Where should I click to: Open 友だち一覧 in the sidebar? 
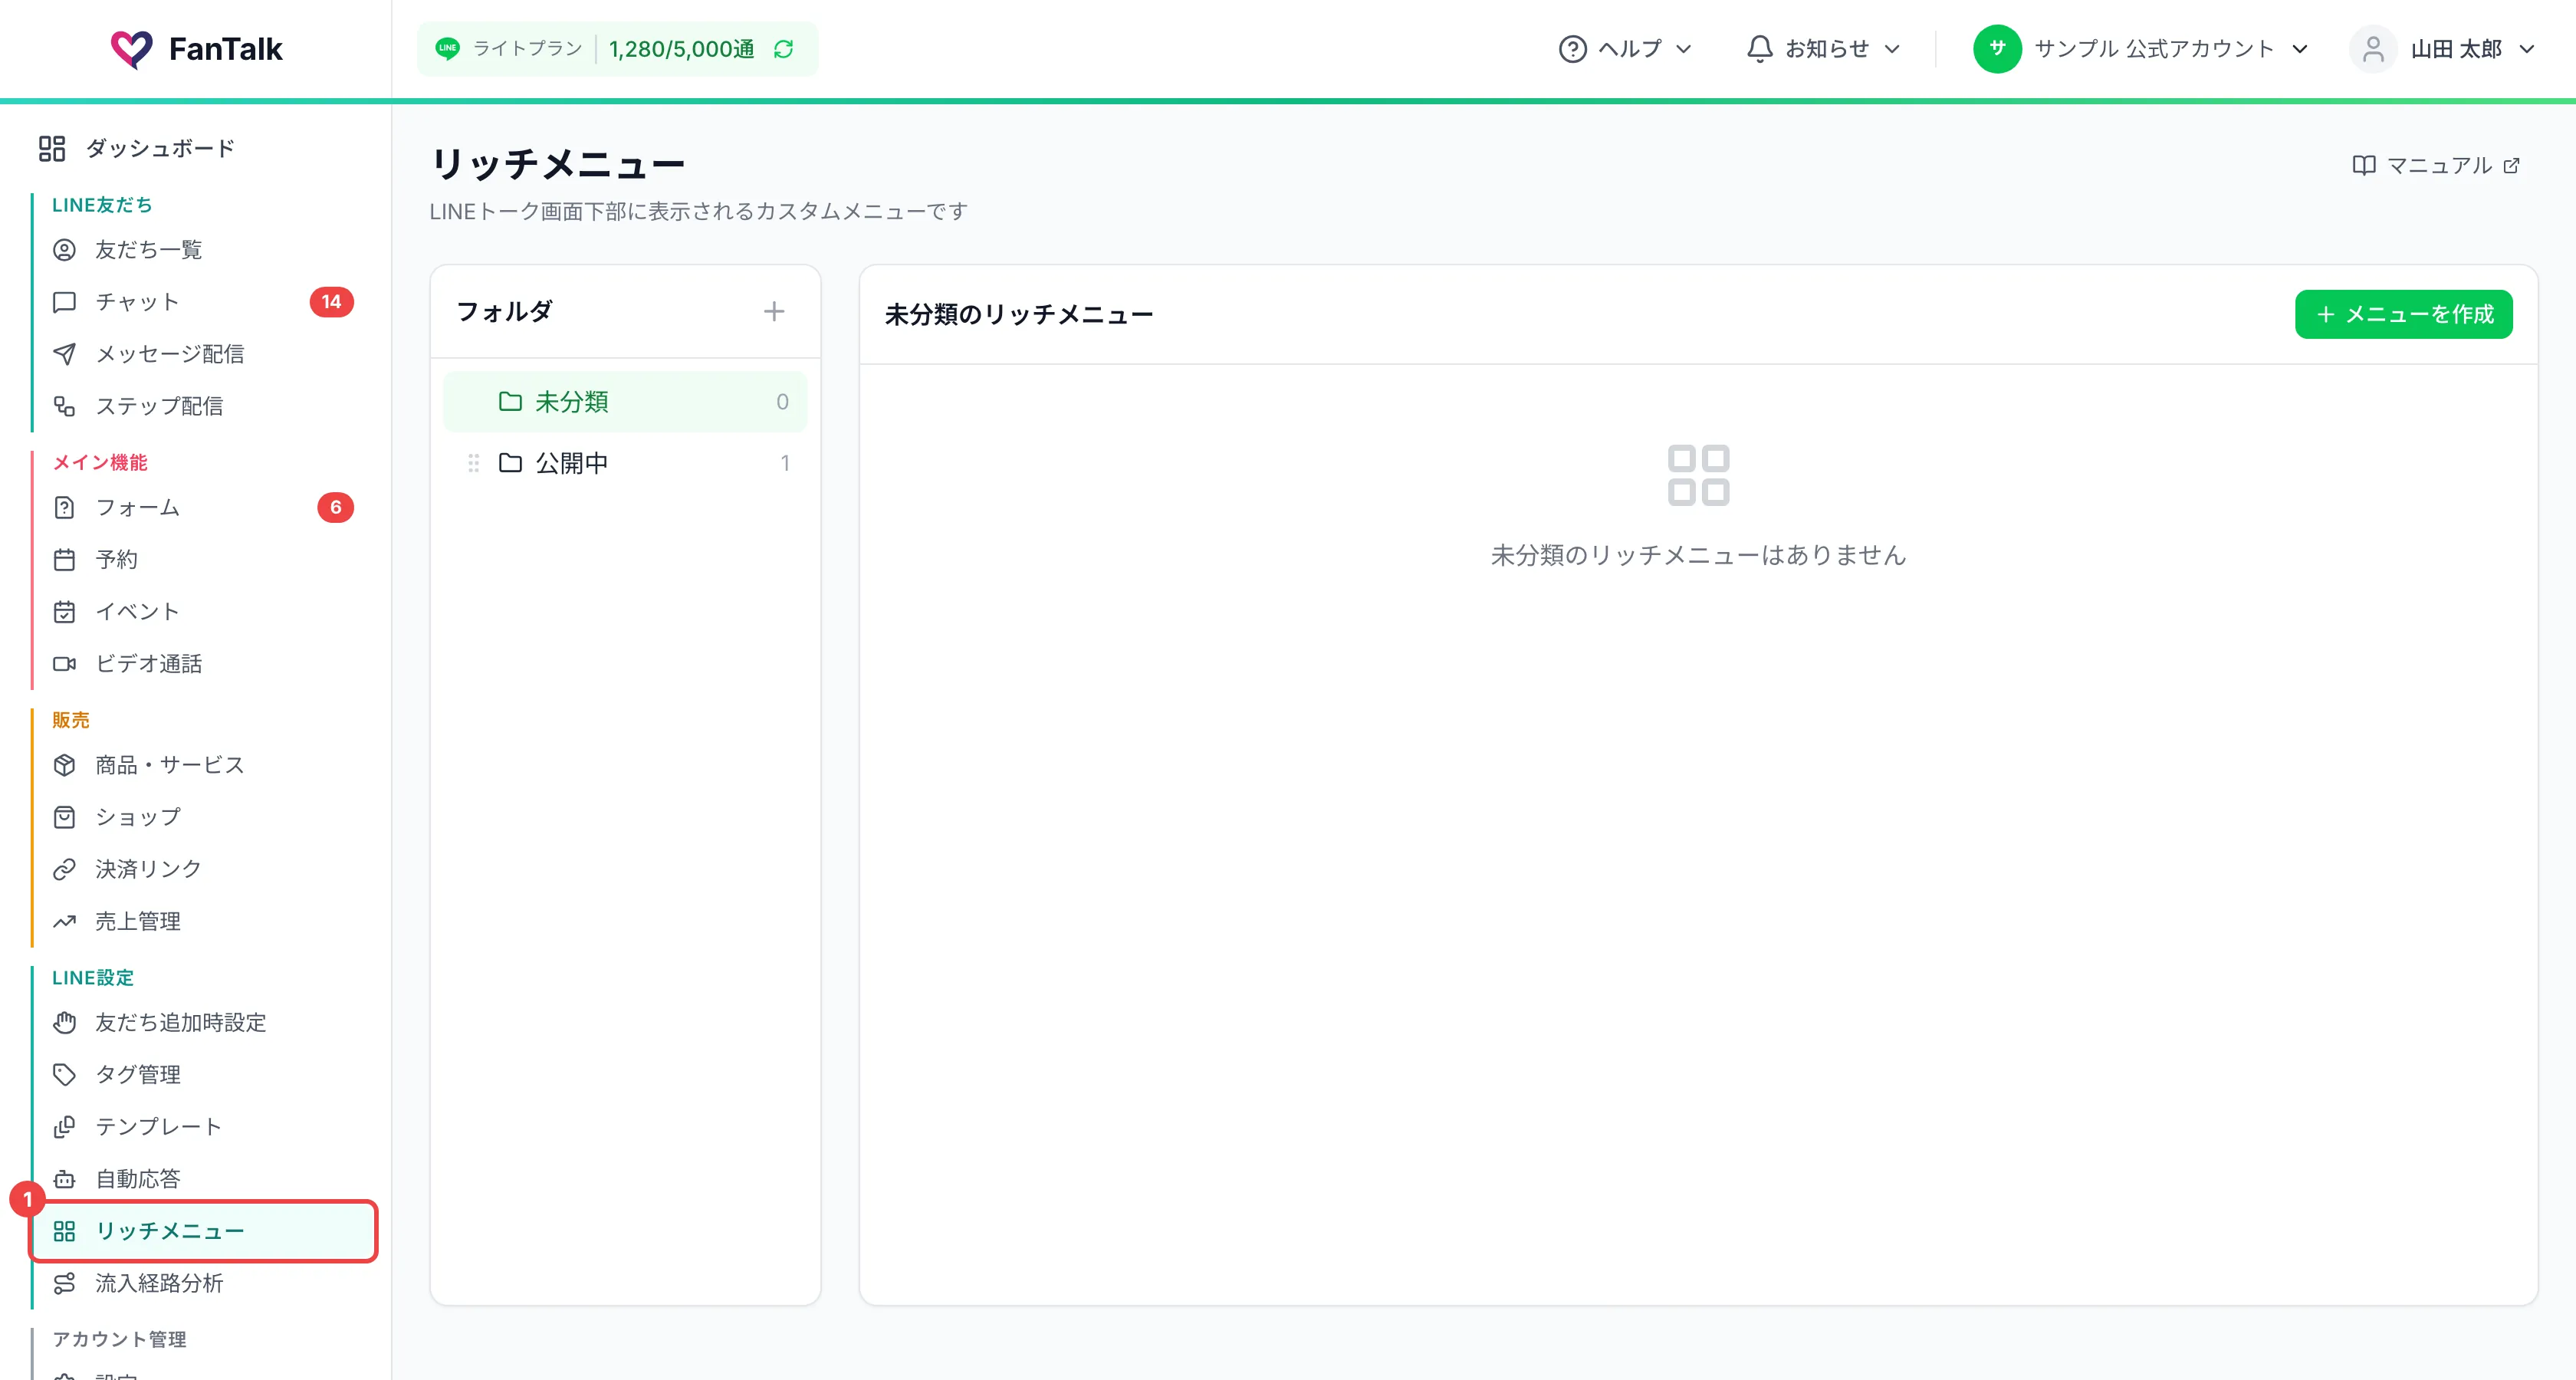pos(148,250)
